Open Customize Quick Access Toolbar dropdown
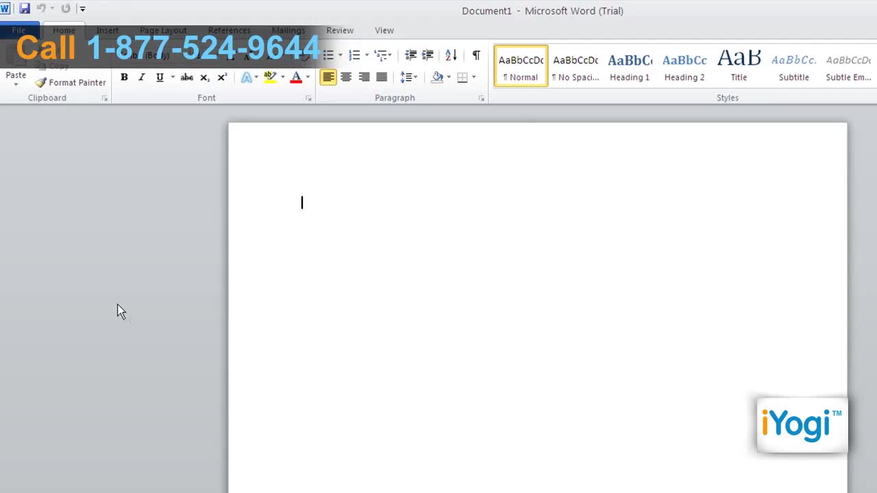The height and width of the screenshot is (493, 877). pyautogui.click(x=82, y=9)
